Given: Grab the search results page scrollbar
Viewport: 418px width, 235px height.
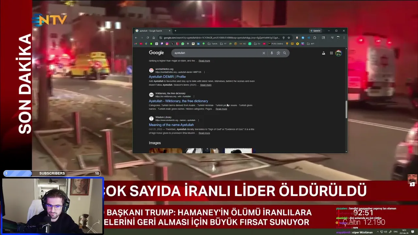Looking at the screenshot, I should (346, 110).
